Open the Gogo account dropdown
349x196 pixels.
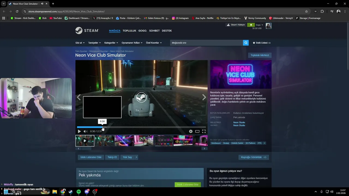(x=259, y=25)
